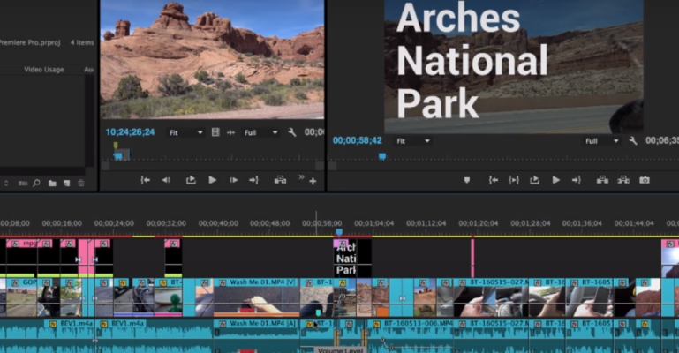Click the Video Usage column header

point(43,69)
